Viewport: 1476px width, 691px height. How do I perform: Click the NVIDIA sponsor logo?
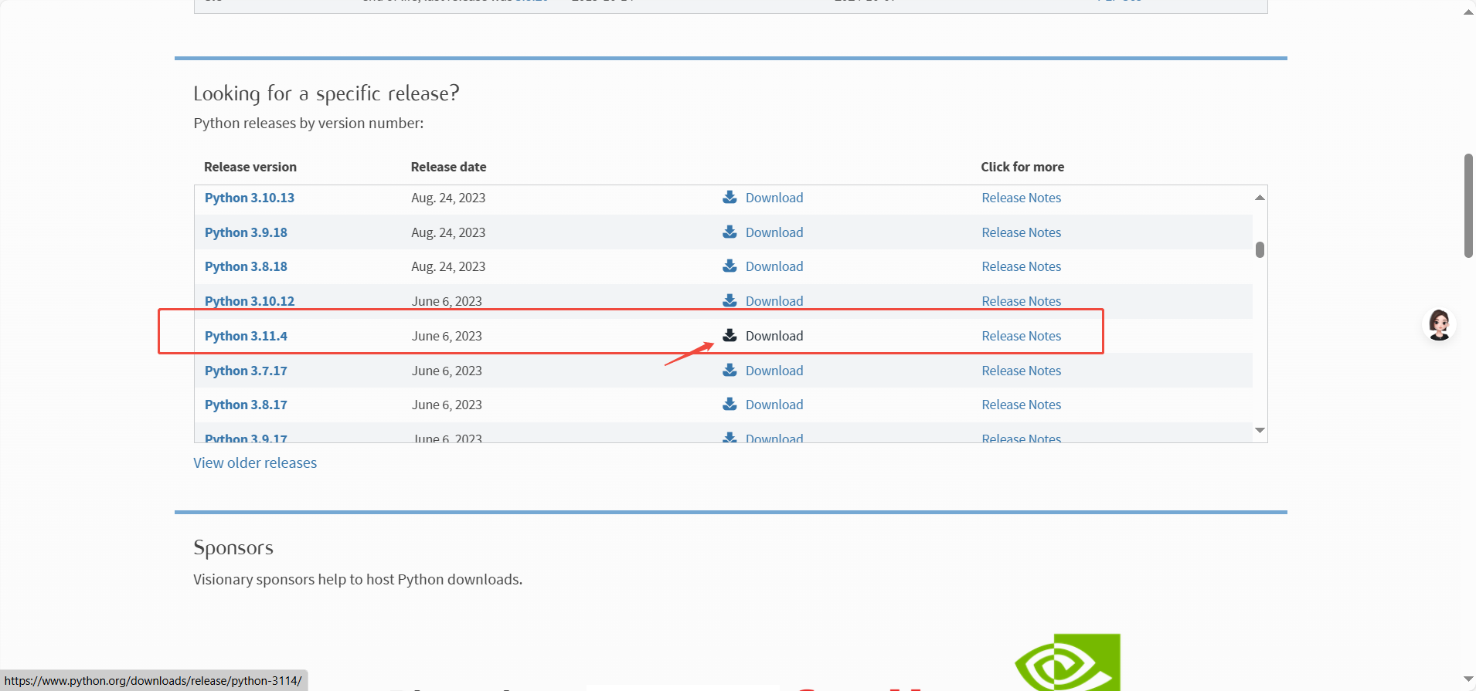click(1067, 662)
